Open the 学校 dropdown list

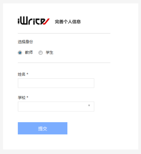point(56,106)
